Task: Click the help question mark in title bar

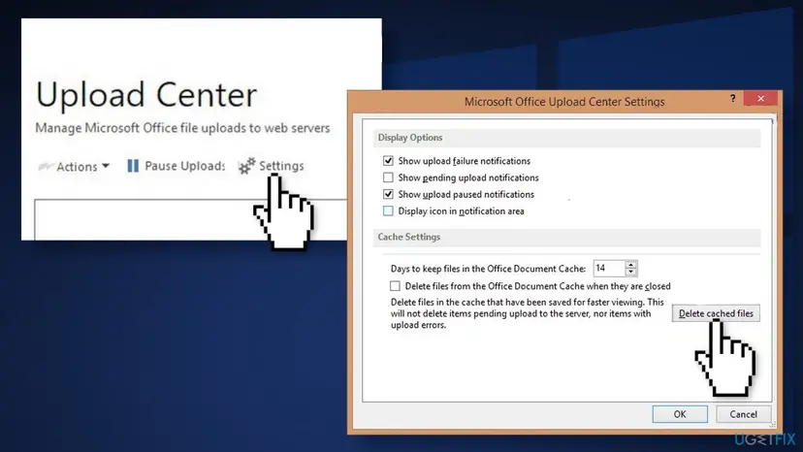Action: pyautogui.click(x=733, y=98)
